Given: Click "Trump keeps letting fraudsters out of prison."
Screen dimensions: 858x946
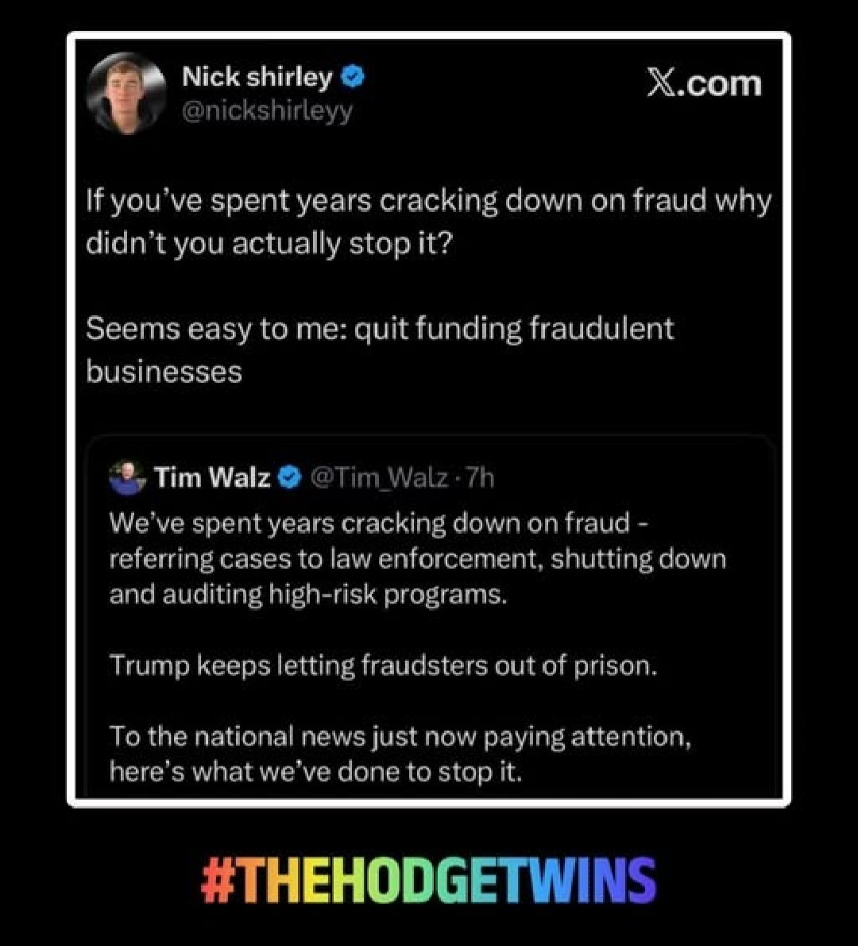Looking at the screenshot, I should click(383, 666).
